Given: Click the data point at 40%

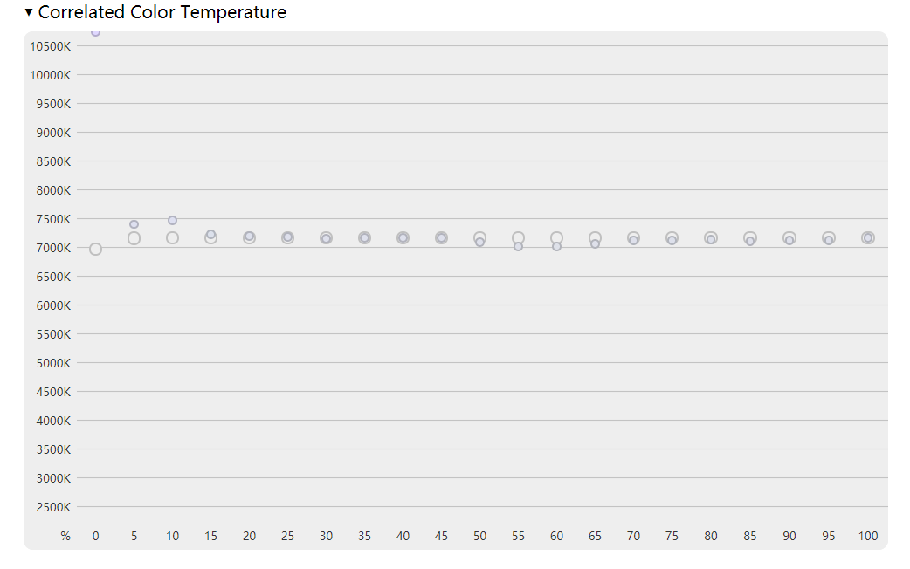Looking at the screenshot, I should [x=403, y=237].
